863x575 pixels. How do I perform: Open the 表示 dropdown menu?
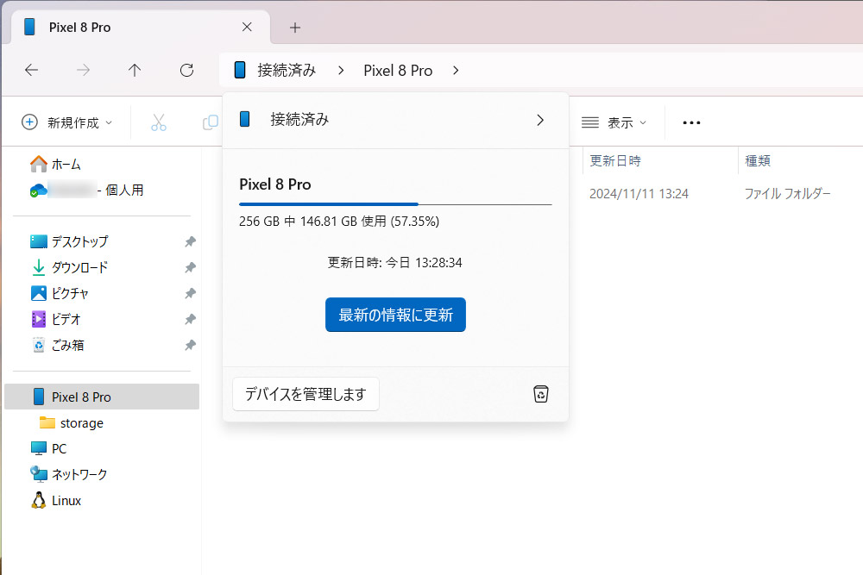615,122
